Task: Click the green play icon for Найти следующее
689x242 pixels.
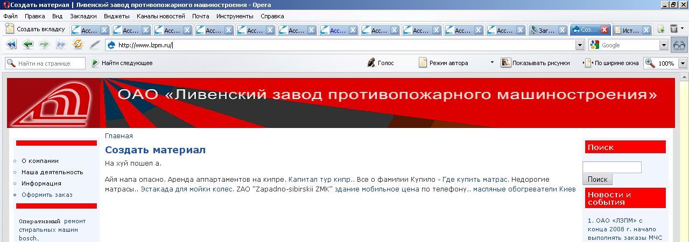Action: (95, 63)
